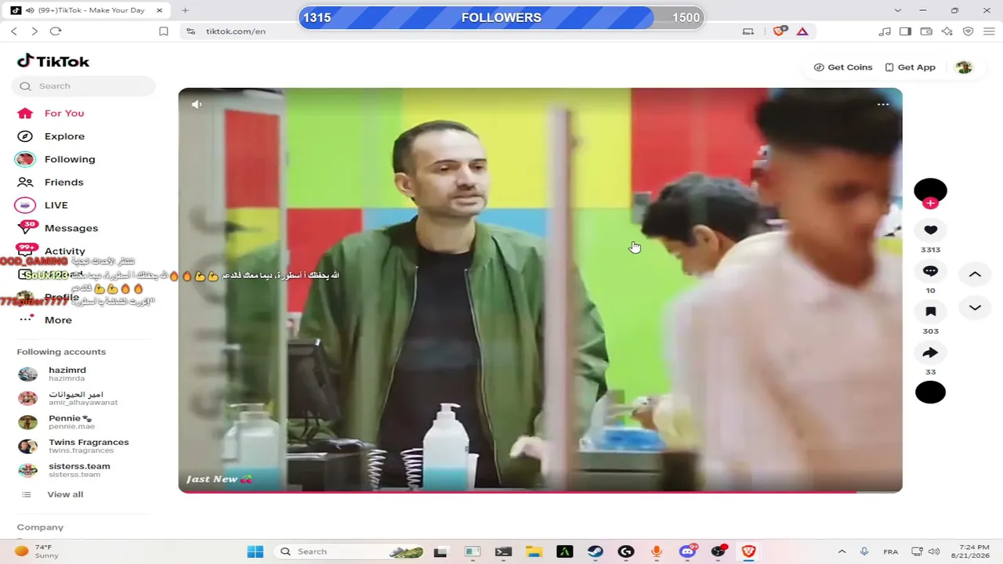The height and width of the screenshot is (564, 1003).
Task: Open the Leo AI assistant icon
Action: tap(947, 31)
